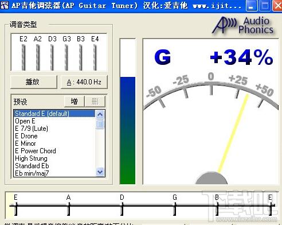Select the E Minor preset
The image size is (282, 225).
click(54, 143)
